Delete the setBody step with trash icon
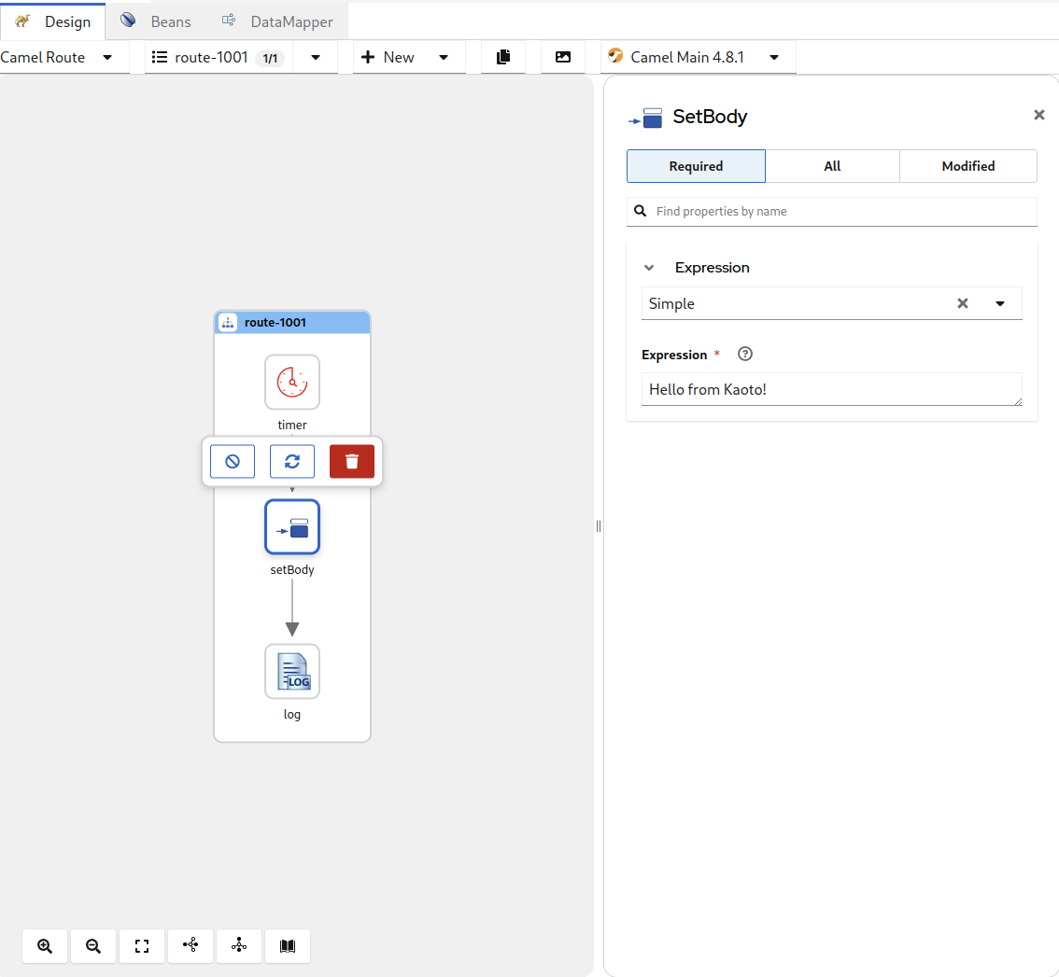The height and width of the screenshot is (977, 1059). [351, 461]
